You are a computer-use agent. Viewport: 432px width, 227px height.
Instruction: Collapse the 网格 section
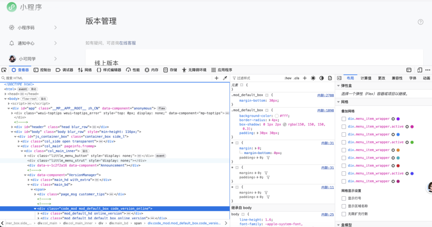click(x=338, y=102)
